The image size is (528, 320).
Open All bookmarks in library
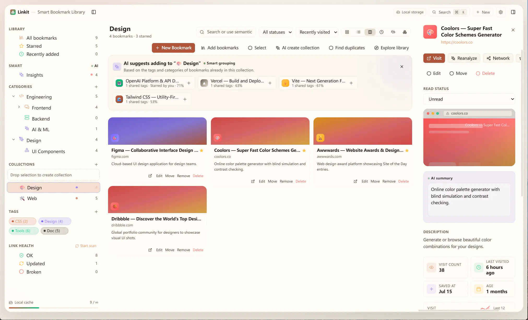pyautogui.click(x=54, y=38)
